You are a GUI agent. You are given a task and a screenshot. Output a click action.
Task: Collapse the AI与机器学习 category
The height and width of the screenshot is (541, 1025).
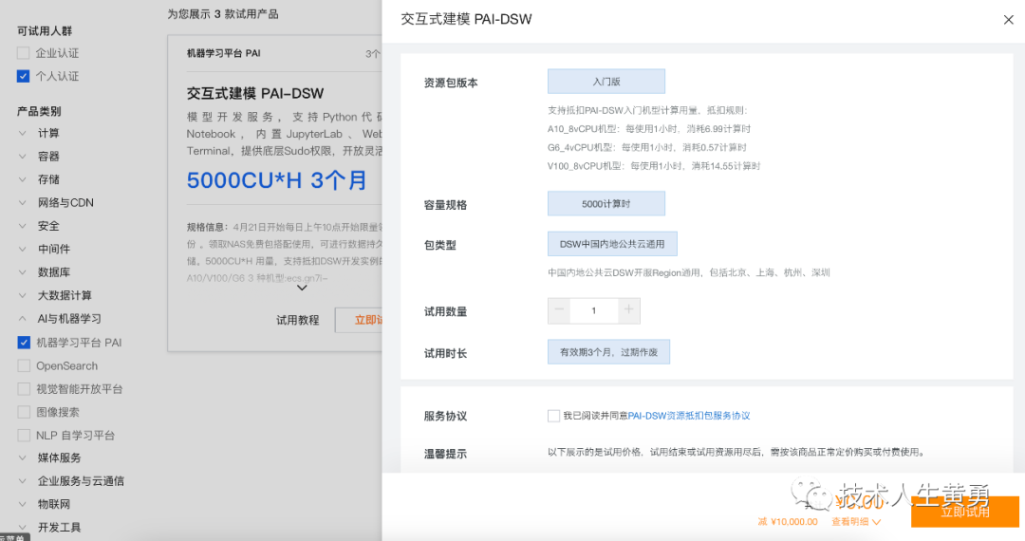[22, 319]
